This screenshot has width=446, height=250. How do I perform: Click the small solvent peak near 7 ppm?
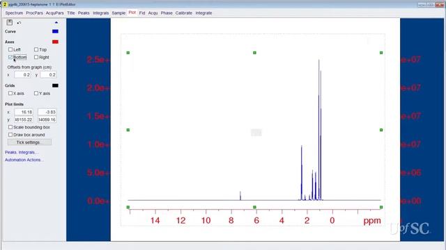240,196
